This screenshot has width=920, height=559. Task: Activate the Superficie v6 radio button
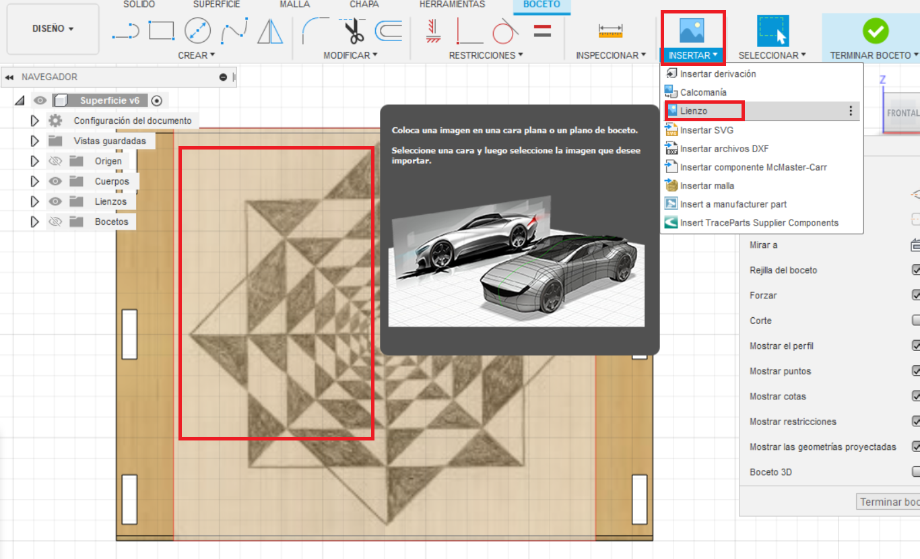coord(157,100)
